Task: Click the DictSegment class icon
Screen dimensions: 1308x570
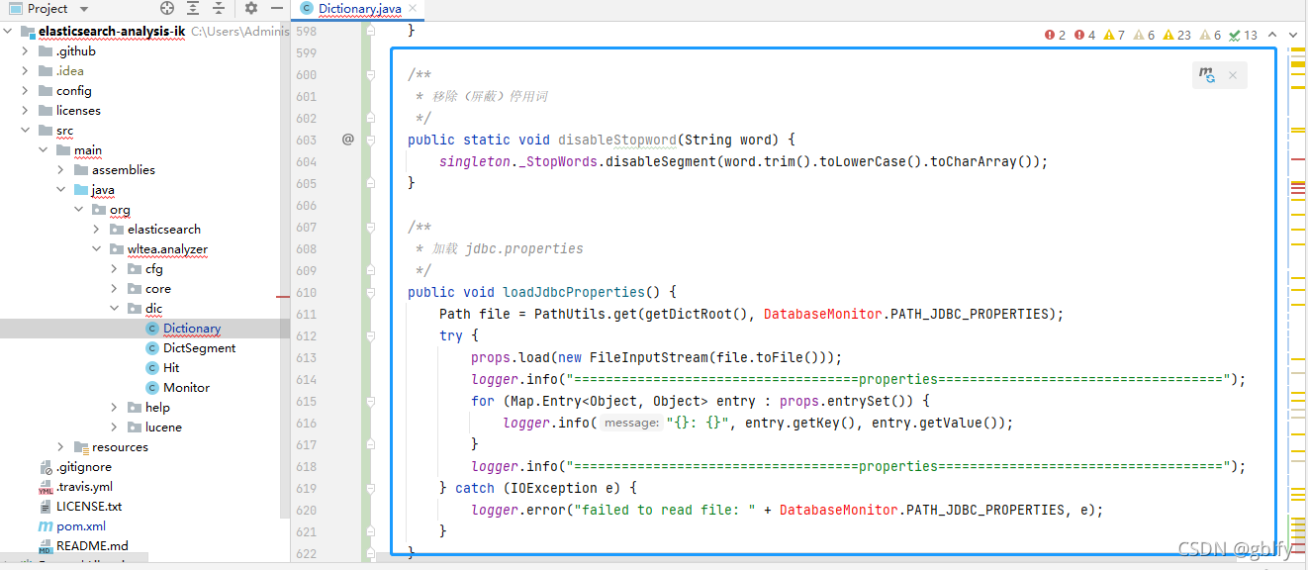Action: [x=152, y=348]
